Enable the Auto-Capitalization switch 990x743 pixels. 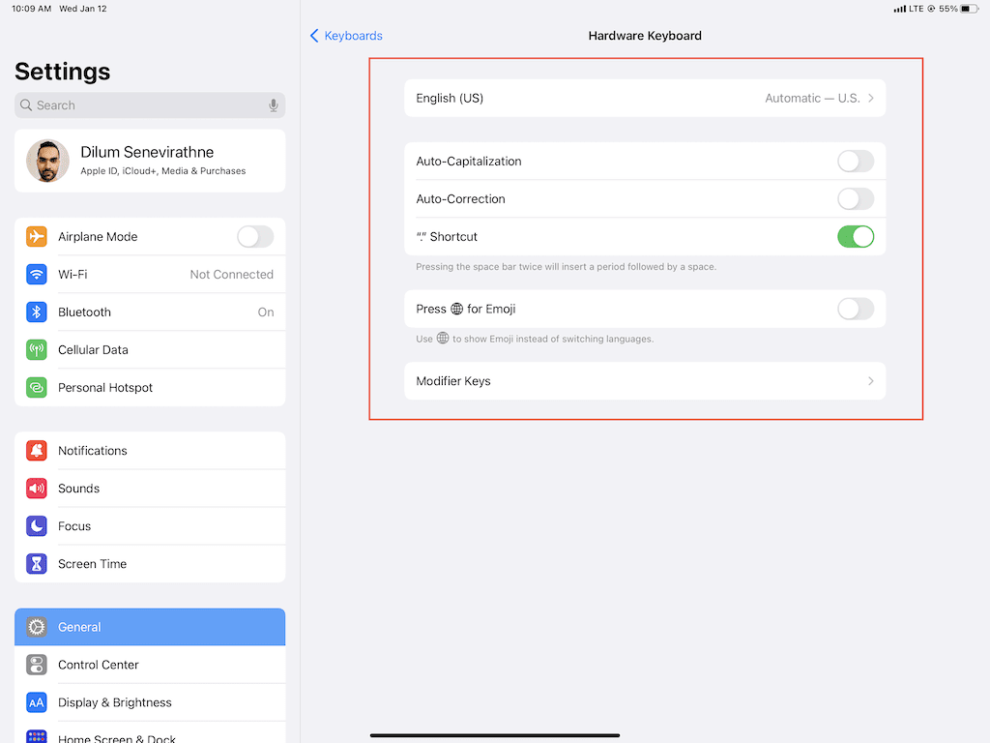point(855,162)
